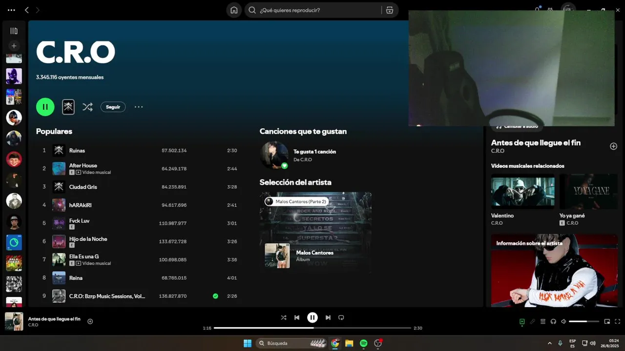Open the album cover beside the green pause button
Image resolution: width=625 pixels, height=351 pixels.
coord(68,107)
